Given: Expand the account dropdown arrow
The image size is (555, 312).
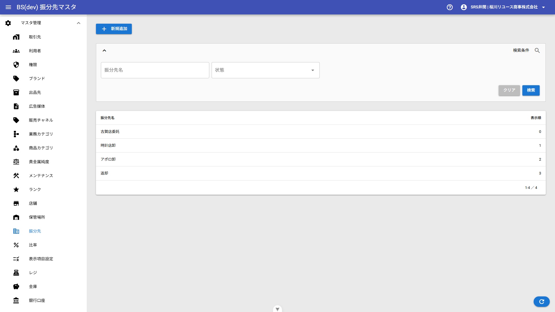Looking at the screenshot, I should [x=543, y=7].
